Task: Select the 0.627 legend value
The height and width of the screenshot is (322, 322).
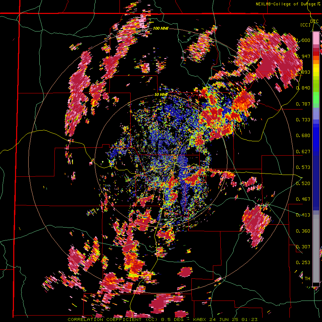Action: 303,152
